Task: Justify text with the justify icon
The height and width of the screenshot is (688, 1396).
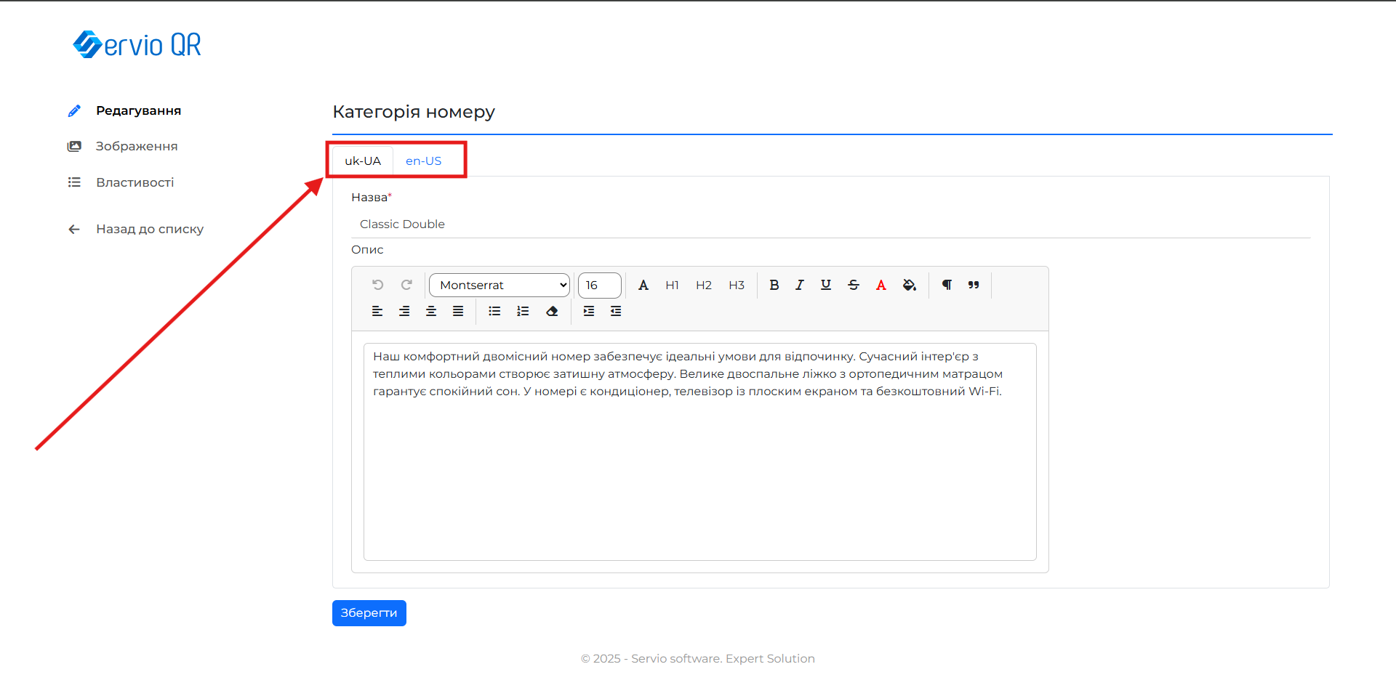Action: click(x=458, y=312)
